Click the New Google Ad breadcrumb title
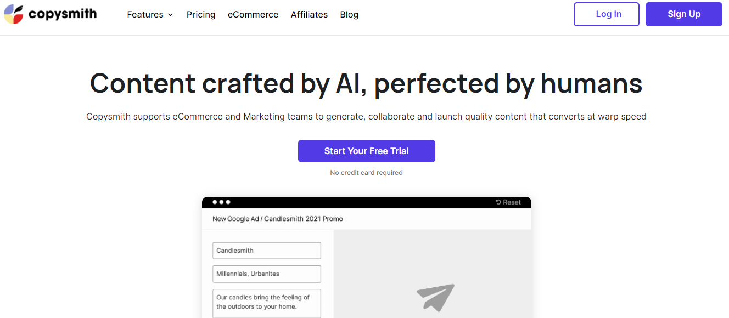 click(278, 219)
